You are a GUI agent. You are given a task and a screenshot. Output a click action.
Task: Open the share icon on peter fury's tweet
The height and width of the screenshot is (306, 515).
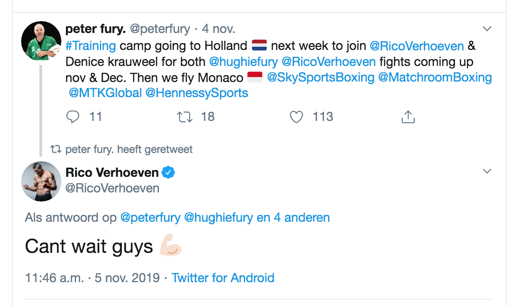(408, 117)
